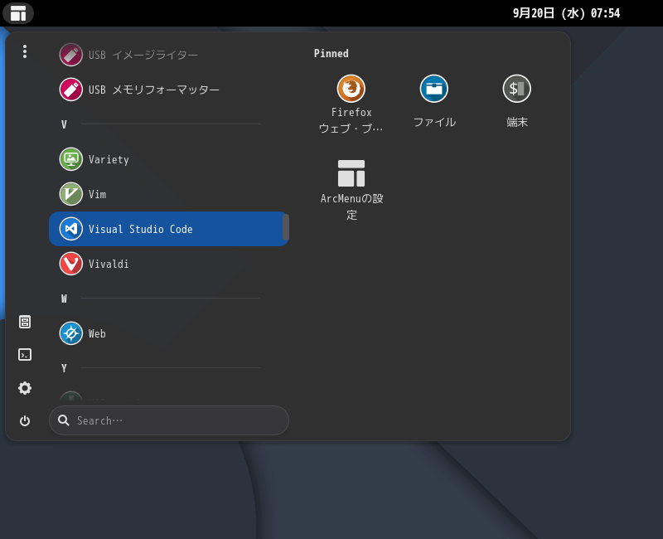663x539 pixels.
Task: Click the V section header letter
Action: pos(64,124)
